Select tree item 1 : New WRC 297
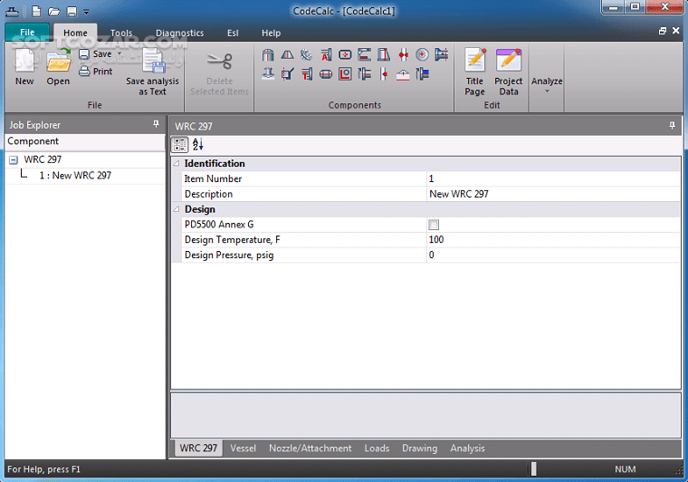688x482 pixels. (74, 176)
